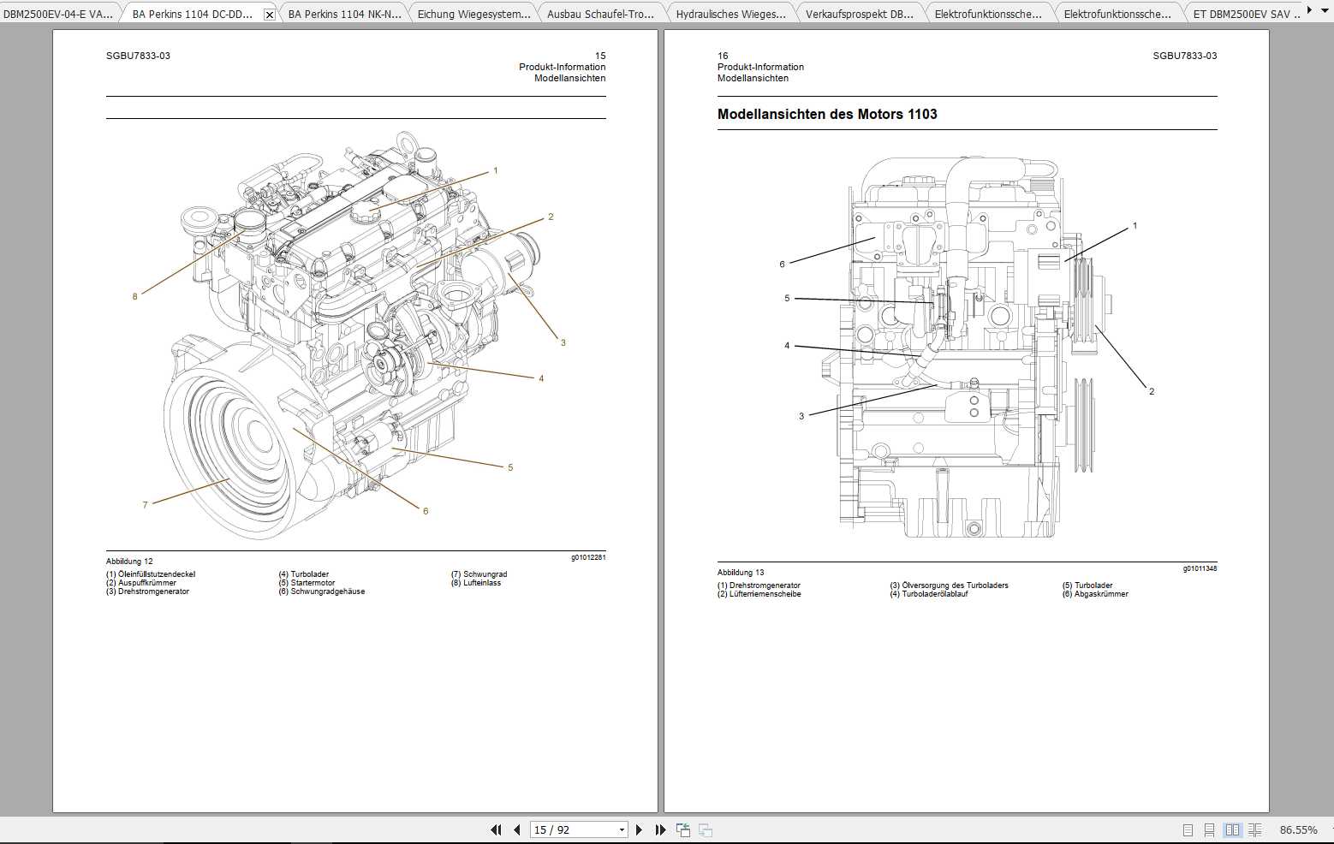The width and height of the screenshot is (1334, 844).
Task: Toggle two-page facing view
Action: pos(1232,829)
